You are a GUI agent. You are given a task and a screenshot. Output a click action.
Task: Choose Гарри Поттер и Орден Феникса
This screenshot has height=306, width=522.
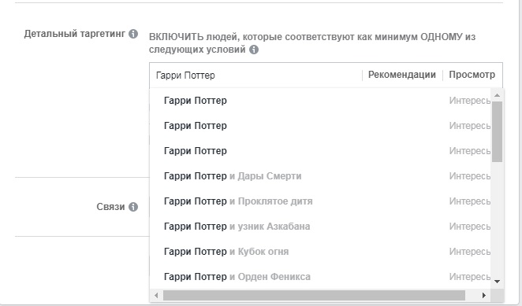321,277
